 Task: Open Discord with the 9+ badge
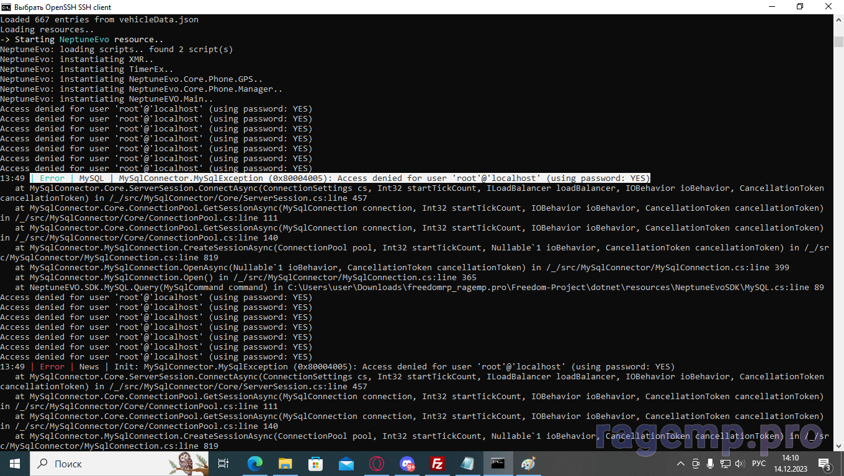click(407, 463)
